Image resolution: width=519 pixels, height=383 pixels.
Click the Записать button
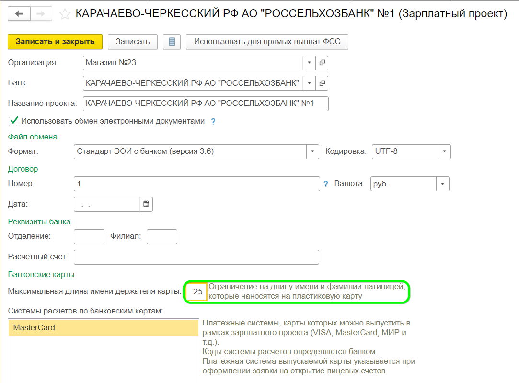(x=132, y=42)
